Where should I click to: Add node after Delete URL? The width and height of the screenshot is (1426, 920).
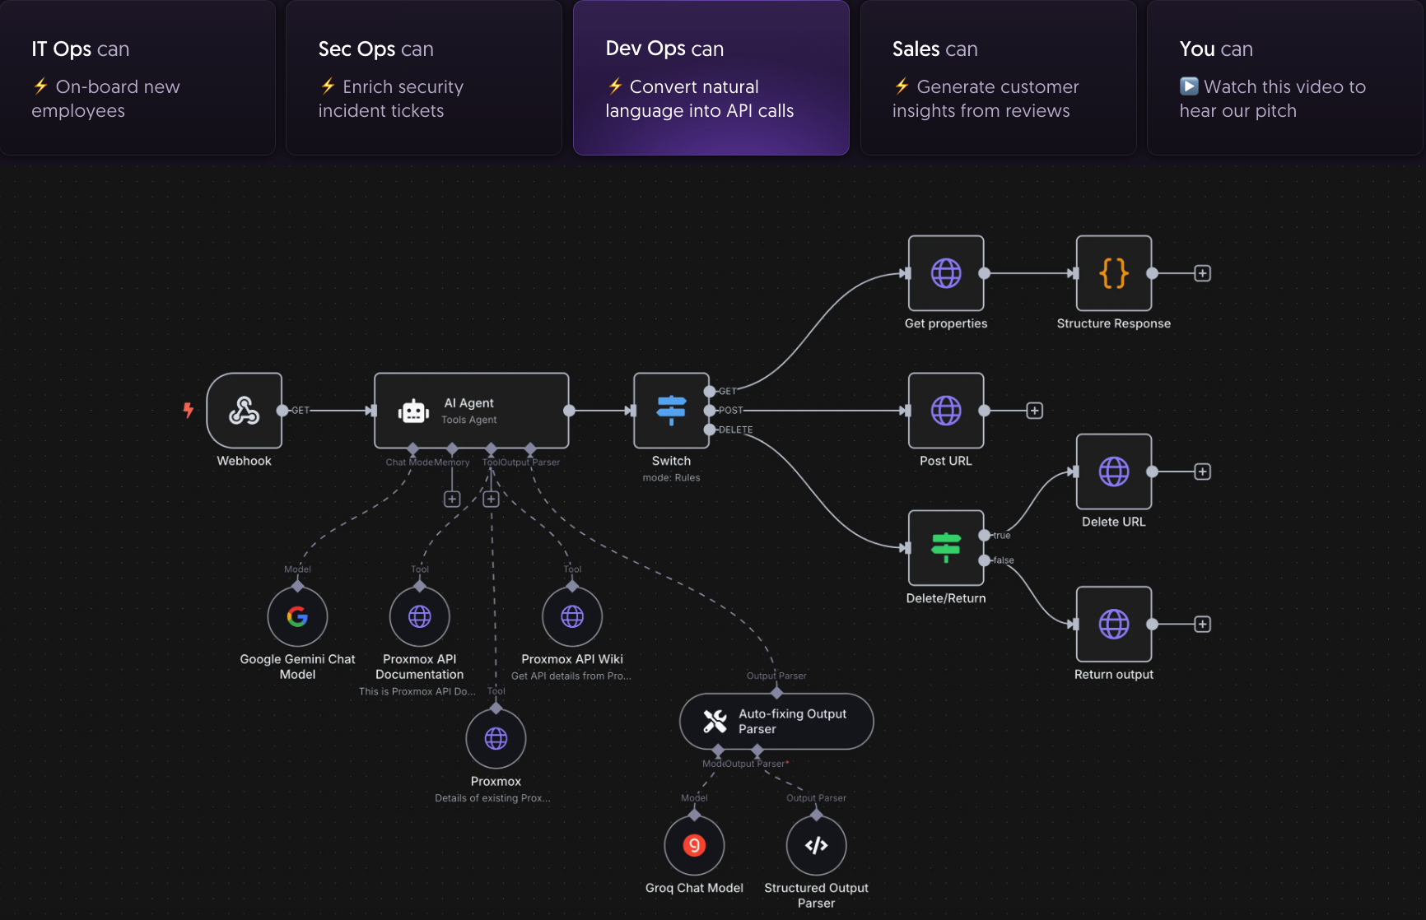click(1203, 472)
